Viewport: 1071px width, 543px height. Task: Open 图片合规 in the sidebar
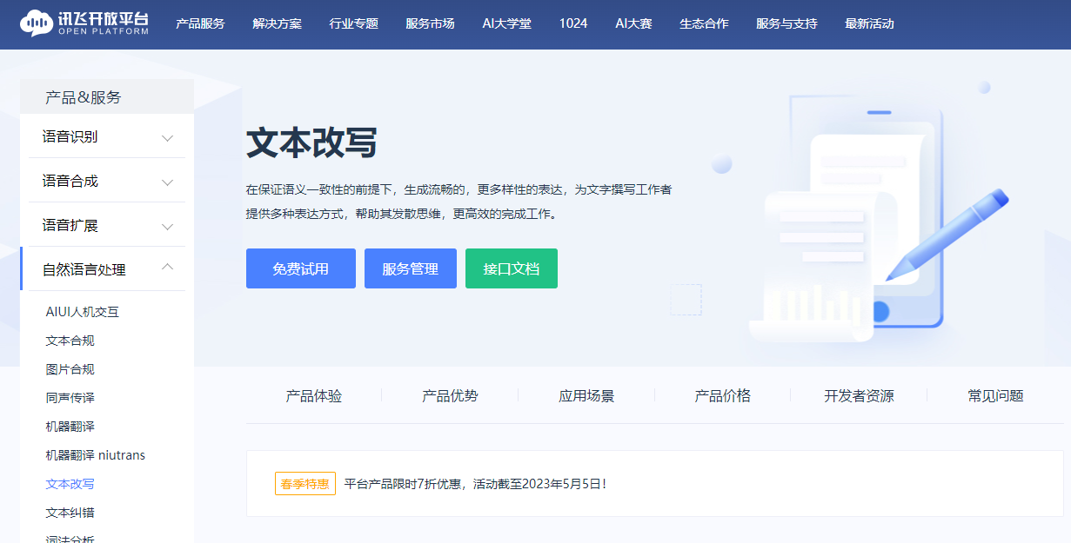coord(70,369)
